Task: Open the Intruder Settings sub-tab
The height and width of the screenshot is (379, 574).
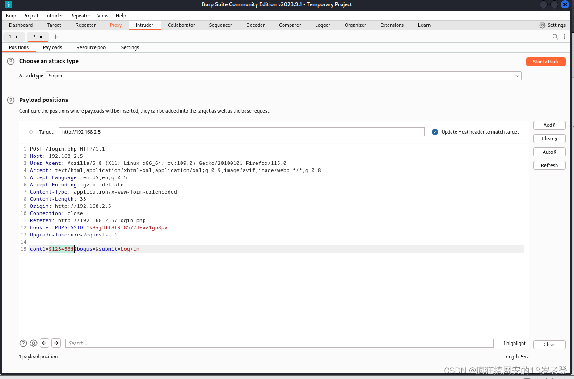Action: [130, 47]
